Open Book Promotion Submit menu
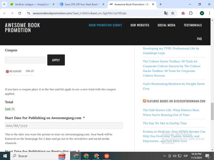 [105, 25]
